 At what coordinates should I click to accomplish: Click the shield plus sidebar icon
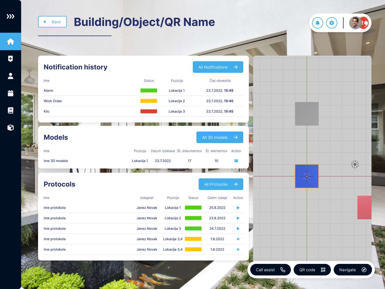click(10, 59)
